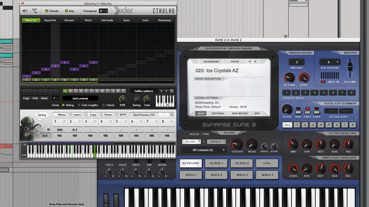The image size is (369, 207).
Task: Select pattern slot B
Action: click(x=70, y=91)
